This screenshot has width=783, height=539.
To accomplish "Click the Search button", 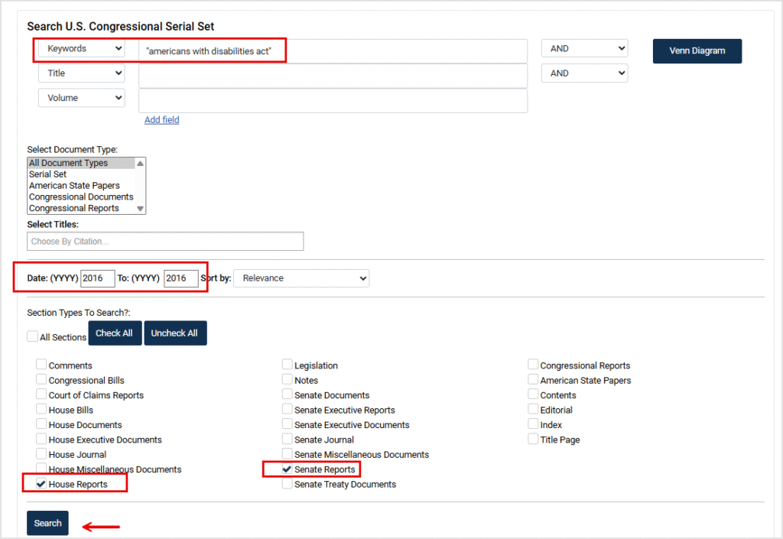I will 47,523.
